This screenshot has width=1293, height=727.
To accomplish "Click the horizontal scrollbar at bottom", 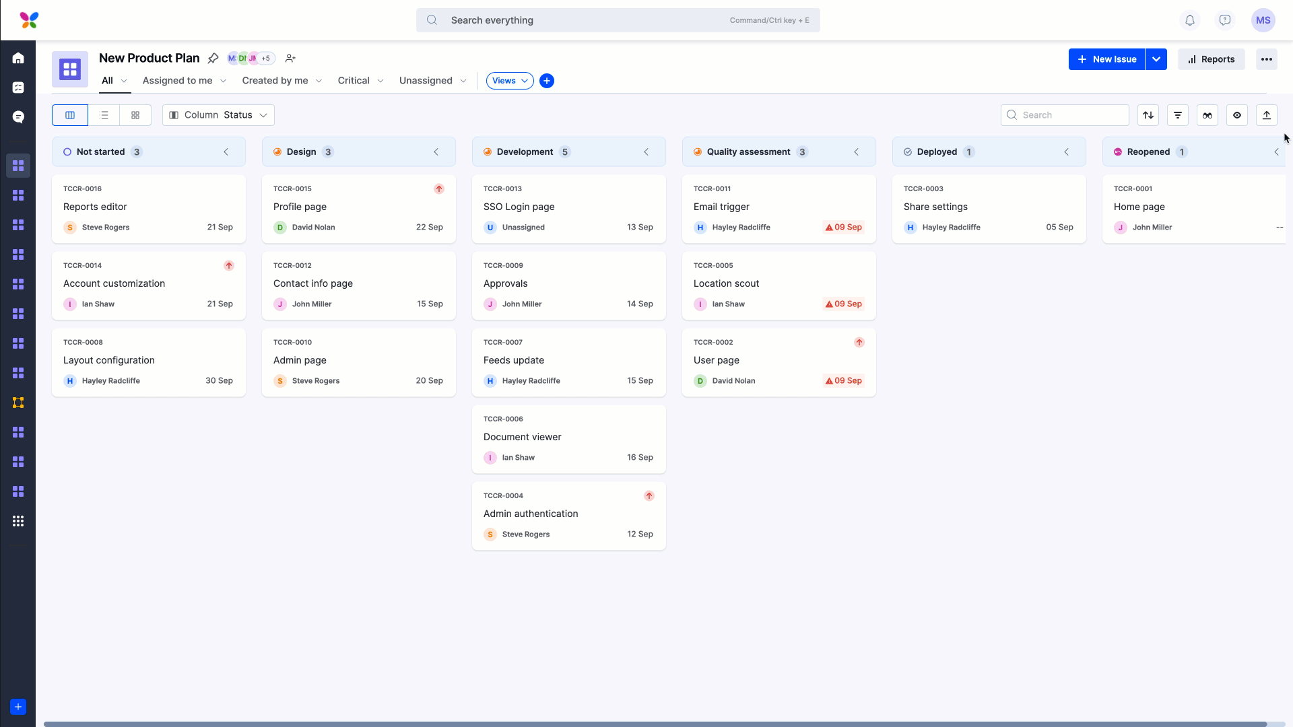I will pyautogui.click(x=655, y=724).
